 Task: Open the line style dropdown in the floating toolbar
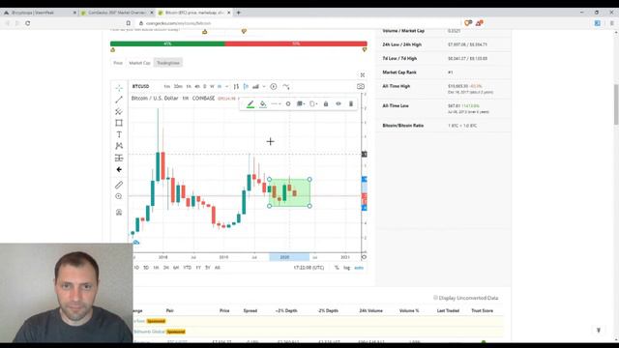point(276,103)
